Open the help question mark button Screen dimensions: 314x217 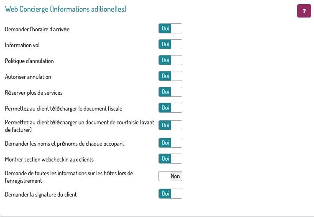(x=304, y=11)
